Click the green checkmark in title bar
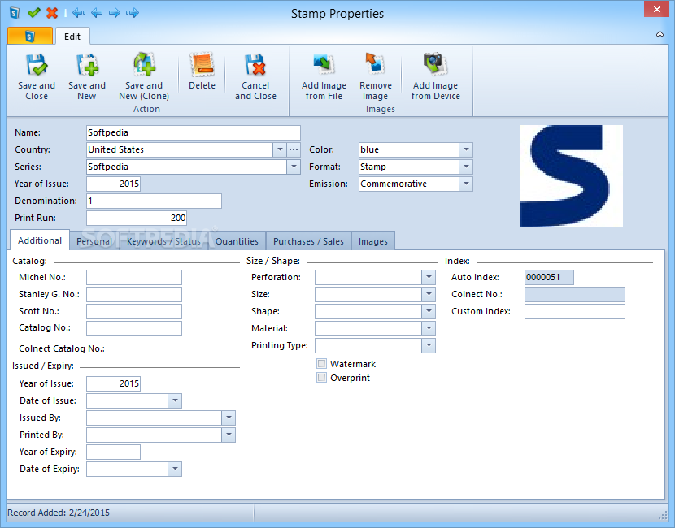The height and width of the screenshot is (528, 675). (x=33, y=12)
